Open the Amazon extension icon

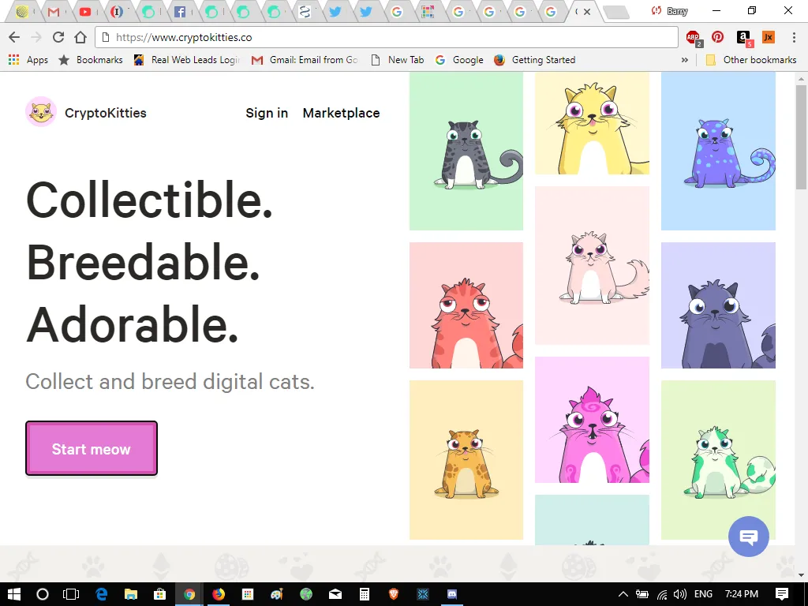(744, 38)
